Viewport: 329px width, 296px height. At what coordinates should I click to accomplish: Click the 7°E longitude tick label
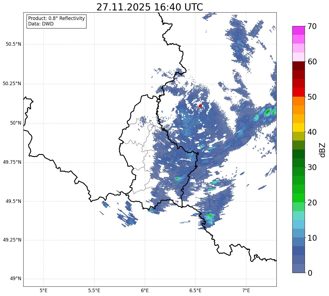tap(246, 290)
